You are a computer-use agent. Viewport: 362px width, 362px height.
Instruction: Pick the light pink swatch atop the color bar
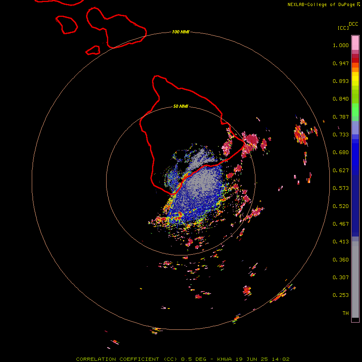pyautogui.click(x=355, y=43)
